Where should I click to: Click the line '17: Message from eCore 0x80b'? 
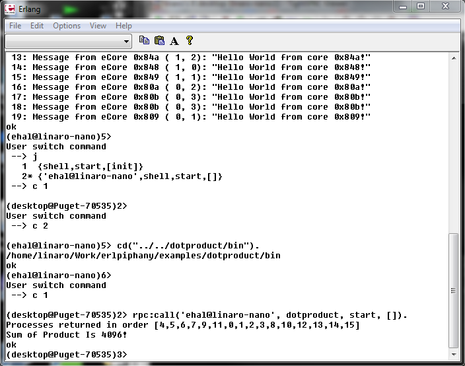click(x=191, y=97)
